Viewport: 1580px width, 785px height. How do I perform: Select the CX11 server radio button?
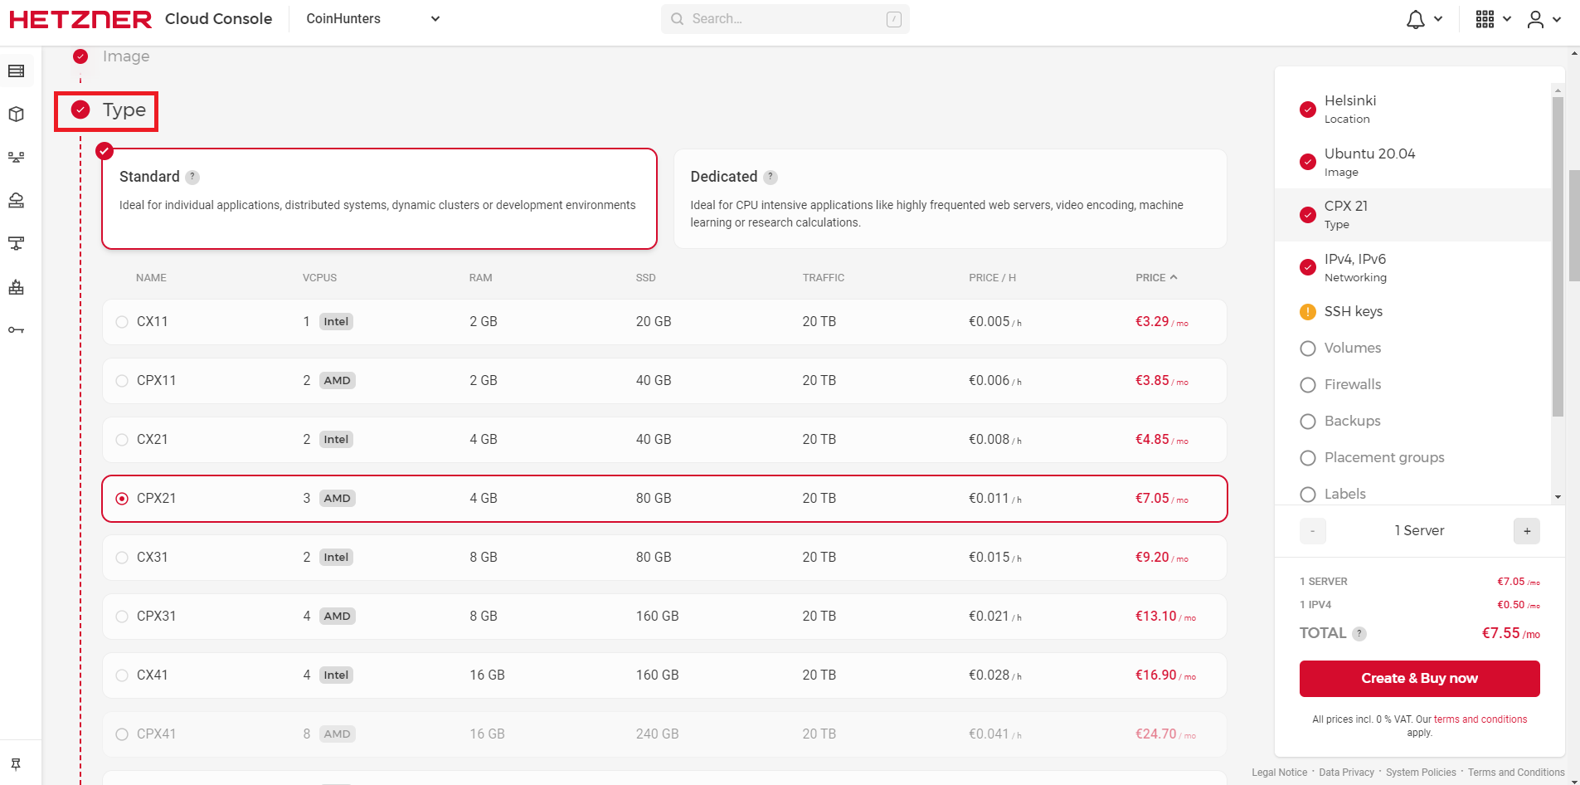(x=122, y=322)
